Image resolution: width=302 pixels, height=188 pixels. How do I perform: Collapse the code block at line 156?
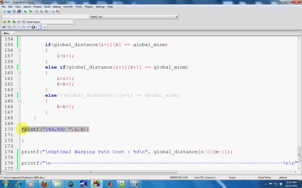[x=20, y=50]
